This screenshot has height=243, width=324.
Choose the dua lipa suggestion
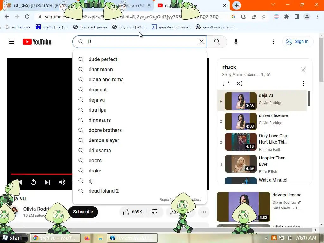[140, 110]
